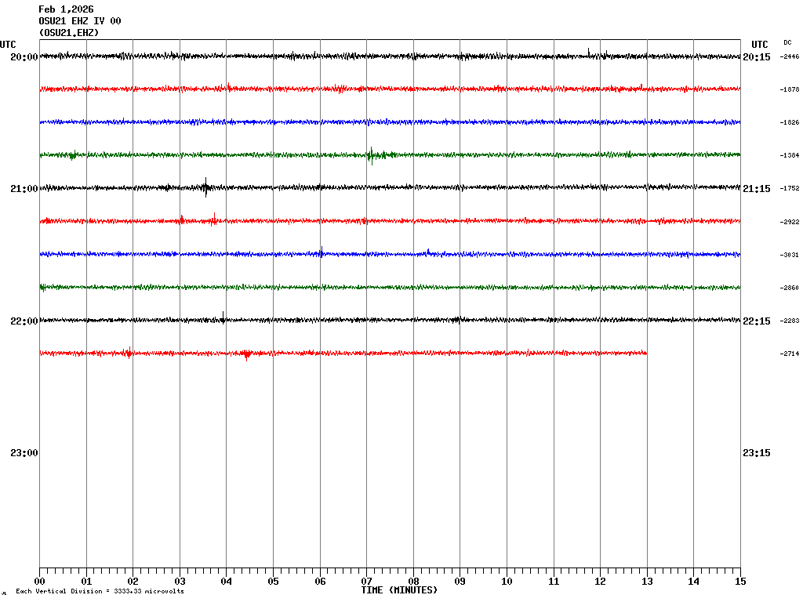This screenshot has height=602, width=803.
Task: Select the 13 minute tick label
Action: point(647,582)
